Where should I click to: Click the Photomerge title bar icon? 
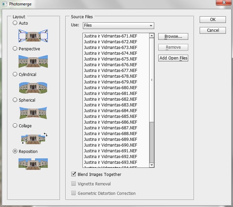click(x=4, y=4)
